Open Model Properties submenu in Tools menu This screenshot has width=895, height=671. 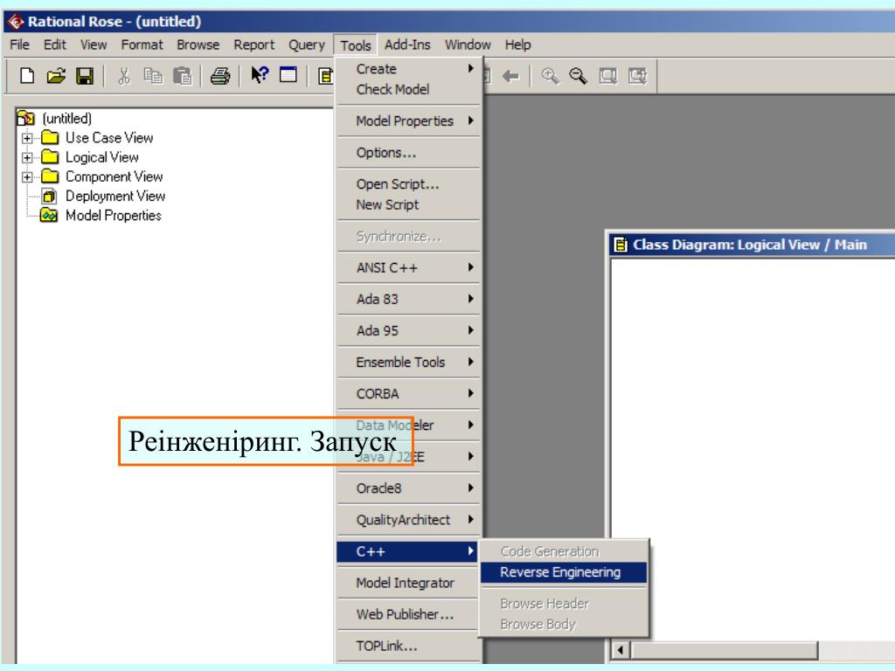[x=409, y=121]
